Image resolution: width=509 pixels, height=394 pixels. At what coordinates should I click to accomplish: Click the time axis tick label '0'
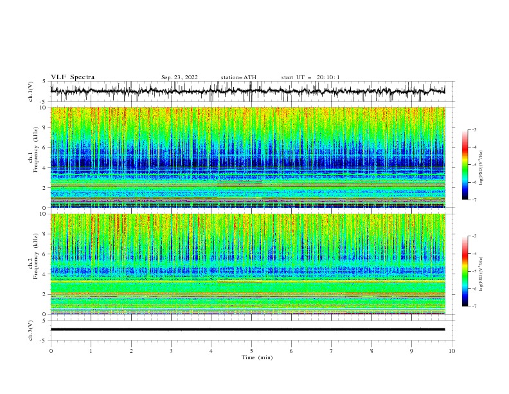click(51, 351)
